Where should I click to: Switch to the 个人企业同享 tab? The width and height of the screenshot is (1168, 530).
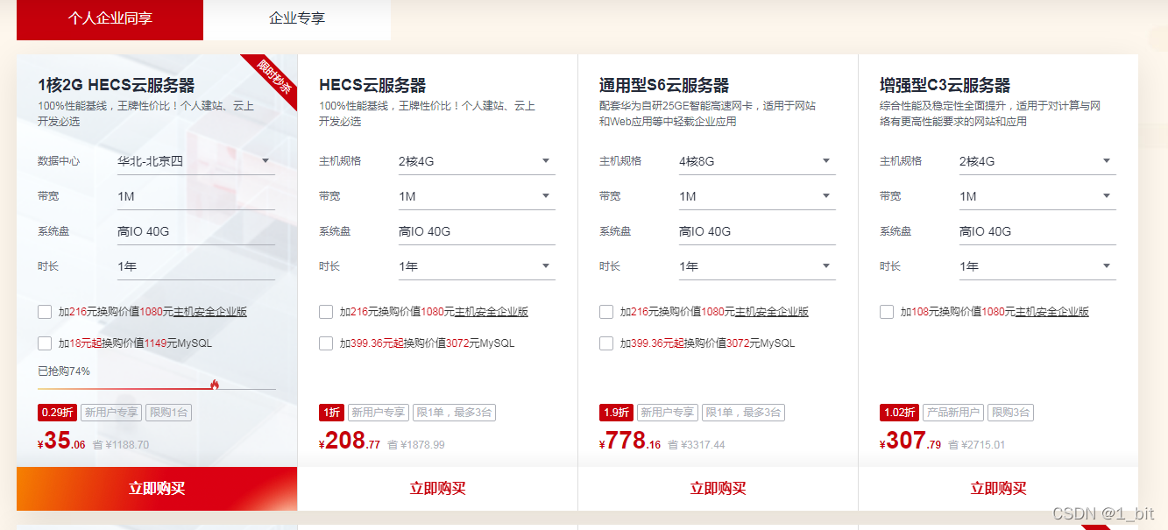[110, 18]
